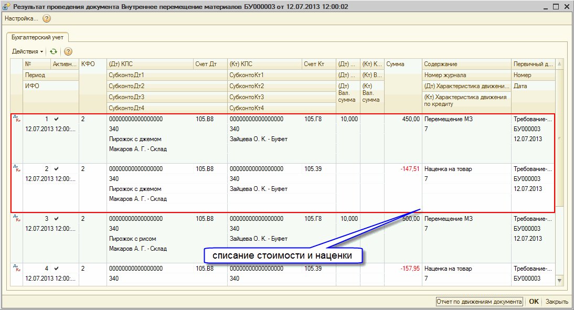Image resolution: width=574 pixels, height=310 pixels.
Task: Select date 12.07.2013 in entry 3's document column
Action: [527, 238]
